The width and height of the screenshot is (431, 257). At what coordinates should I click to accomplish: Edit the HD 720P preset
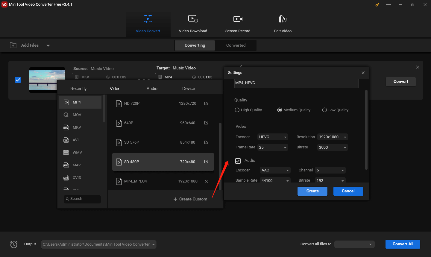click(206, 103)
